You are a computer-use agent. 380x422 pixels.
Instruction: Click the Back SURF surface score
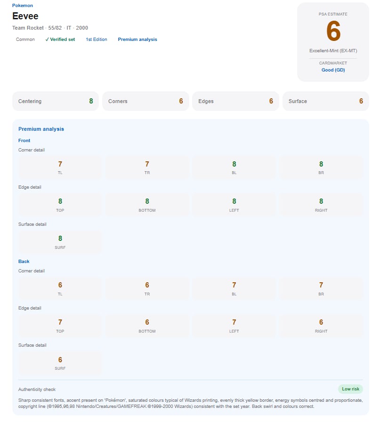pos(60,363)
